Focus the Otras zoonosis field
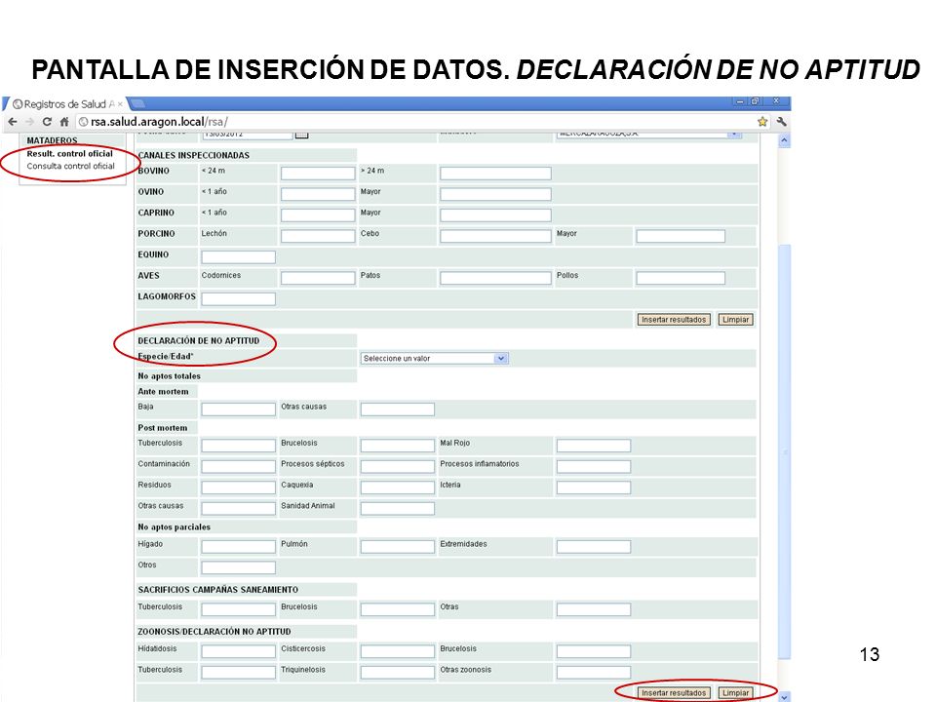 [x=594, y=672]
